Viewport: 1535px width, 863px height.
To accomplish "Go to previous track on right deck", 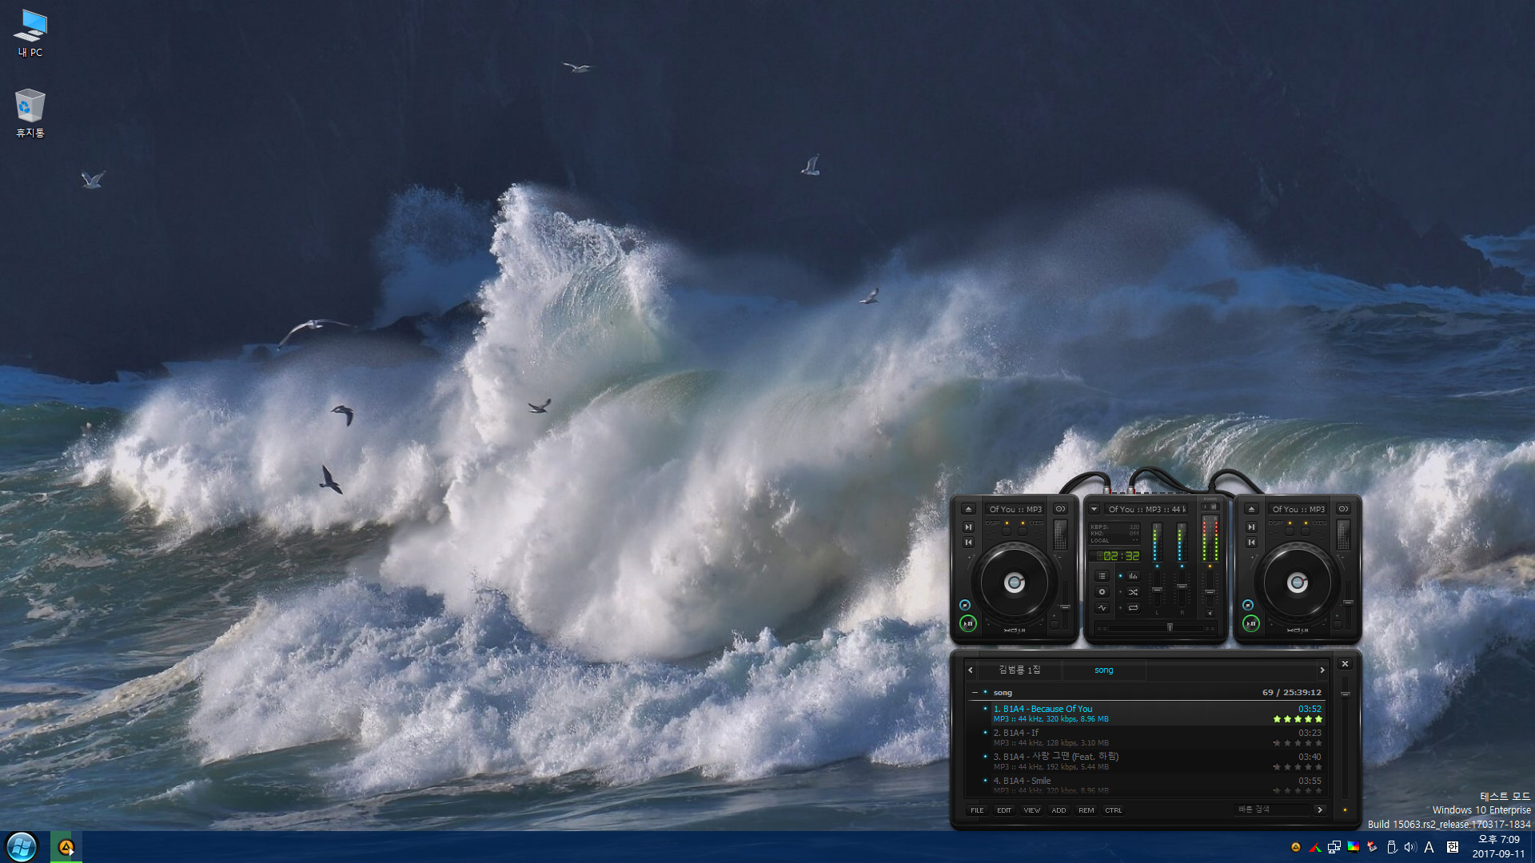I will 1251,543.
